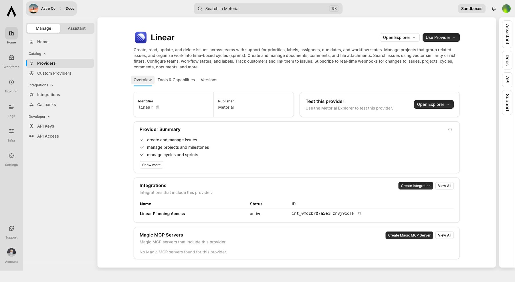515x282 pixels.
Task: Click the active status cell
Action: tap(255, 214)
